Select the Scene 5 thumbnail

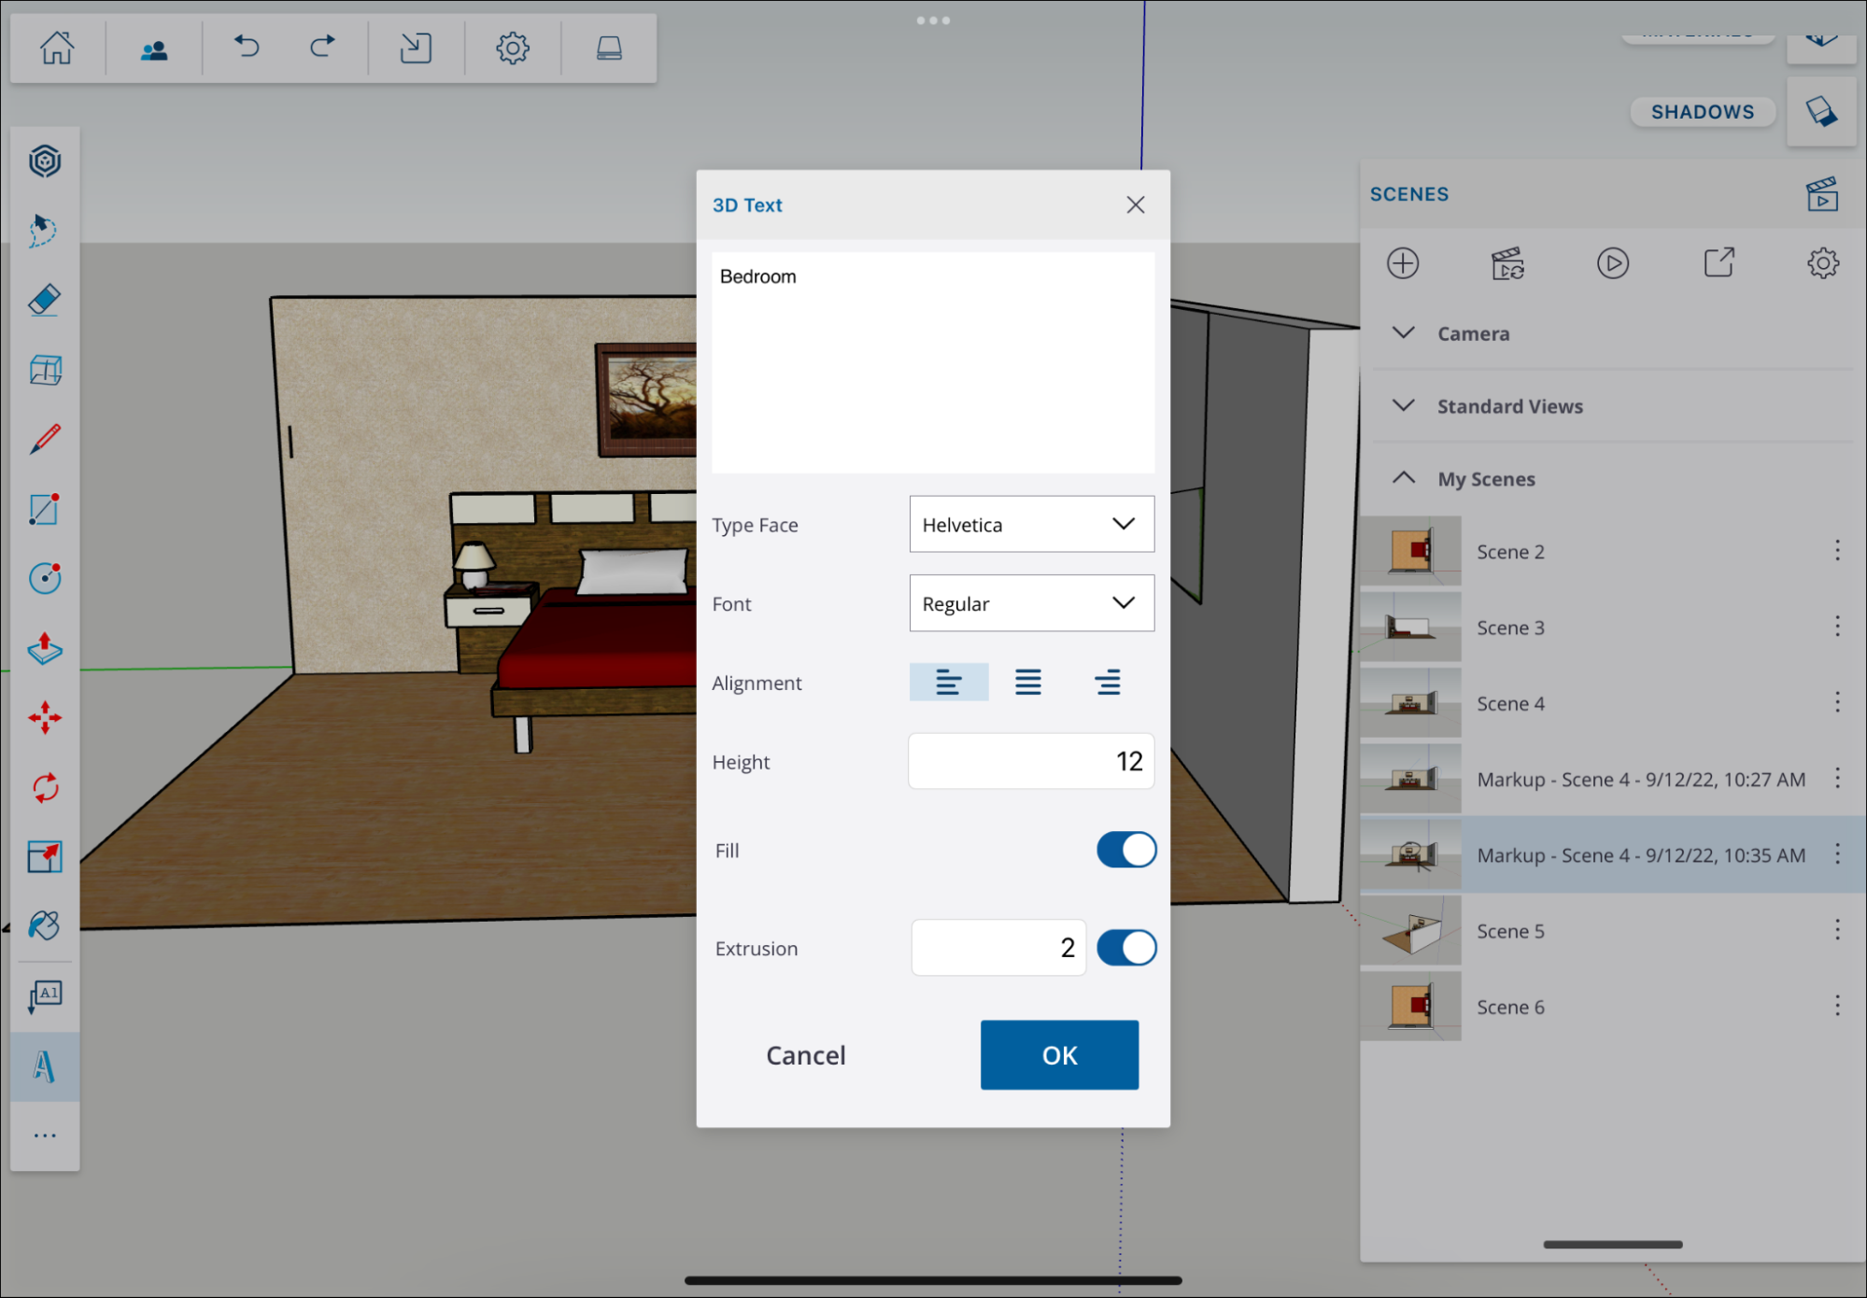tap(1410, 930)
